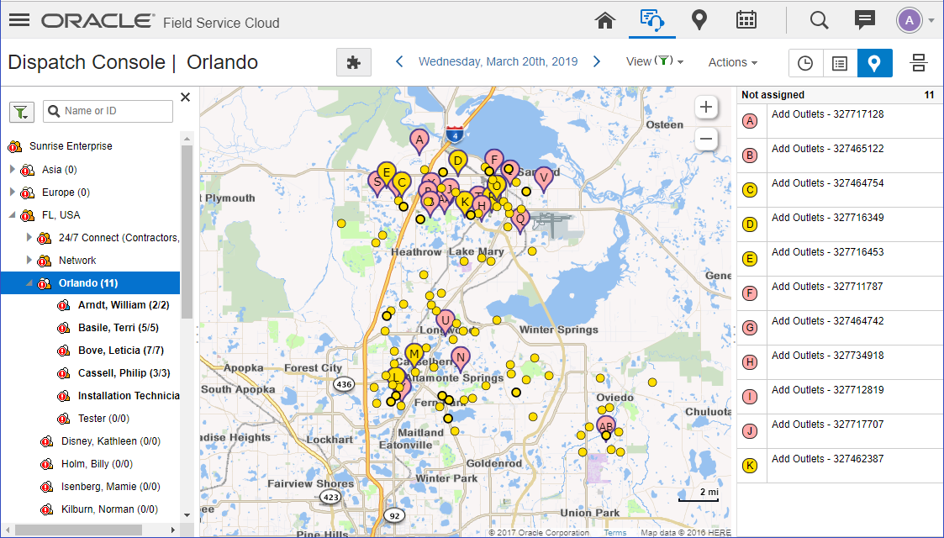Select Installation Technician resource

(129, 396)
